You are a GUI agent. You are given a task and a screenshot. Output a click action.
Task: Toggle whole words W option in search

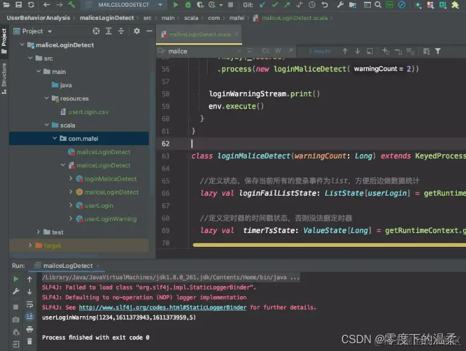tap(278, 51)
